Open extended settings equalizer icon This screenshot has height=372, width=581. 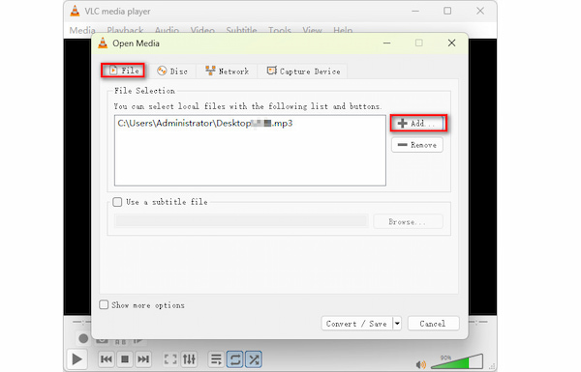[x=189, y=359]
